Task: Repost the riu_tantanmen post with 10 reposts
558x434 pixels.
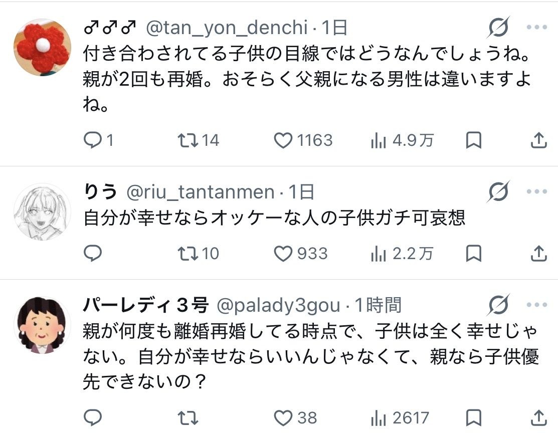Action: pos(188,254)
